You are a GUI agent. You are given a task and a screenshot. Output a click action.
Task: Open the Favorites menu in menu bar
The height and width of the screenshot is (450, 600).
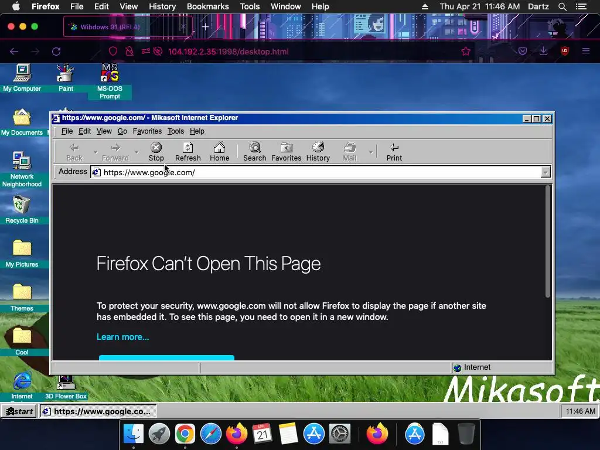[x=147, y=131]
